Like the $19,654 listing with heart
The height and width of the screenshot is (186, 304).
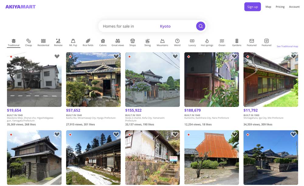[57, 57]
